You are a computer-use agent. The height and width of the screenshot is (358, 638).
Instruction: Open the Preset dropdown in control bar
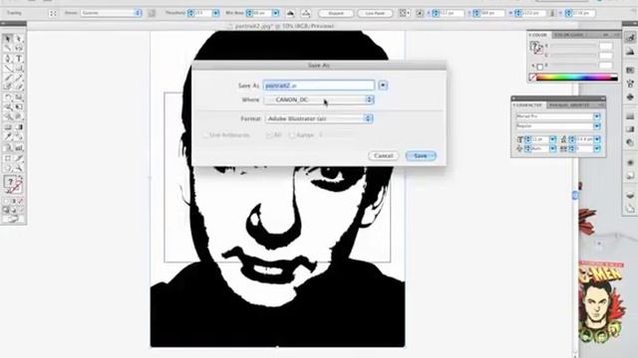[x=111, y=13]
